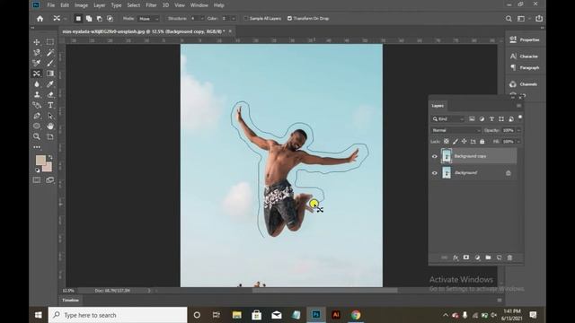
Task: Select the Eyedropper tool
Action: coord(50,83)
